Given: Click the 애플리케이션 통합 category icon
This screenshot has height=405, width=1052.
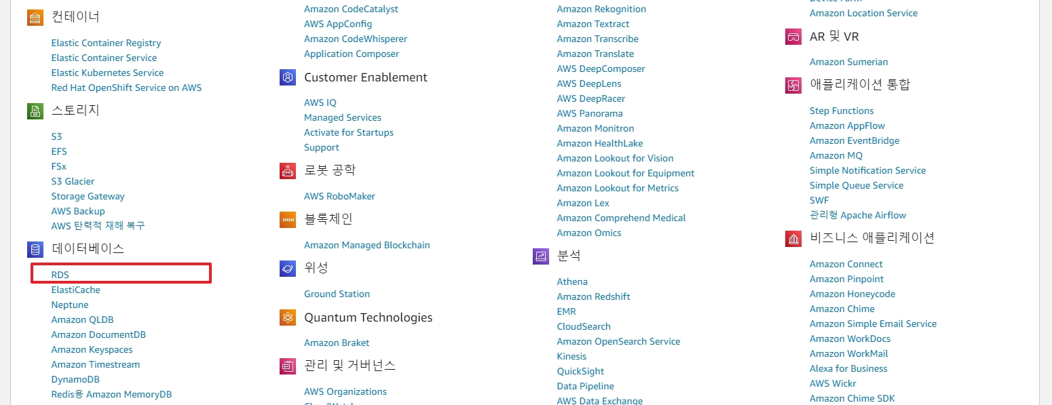Looking at the screenshot, I should 793,85.
